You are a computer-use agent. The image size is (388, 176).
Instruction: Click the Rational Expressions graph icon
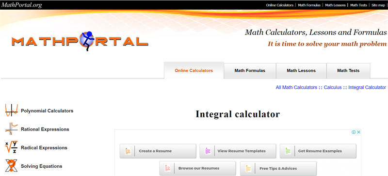tap(12, 128)
